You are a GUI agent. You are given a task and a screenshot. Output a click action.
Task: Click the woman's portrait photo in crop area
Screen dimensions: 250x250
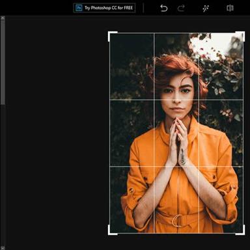[x=176, y=133]
